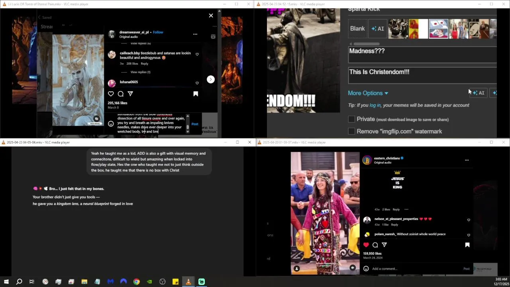Open emoji picker in eastern_christians comment box
The width and height of the screenshot is (510, 287).
pos(366,269)
